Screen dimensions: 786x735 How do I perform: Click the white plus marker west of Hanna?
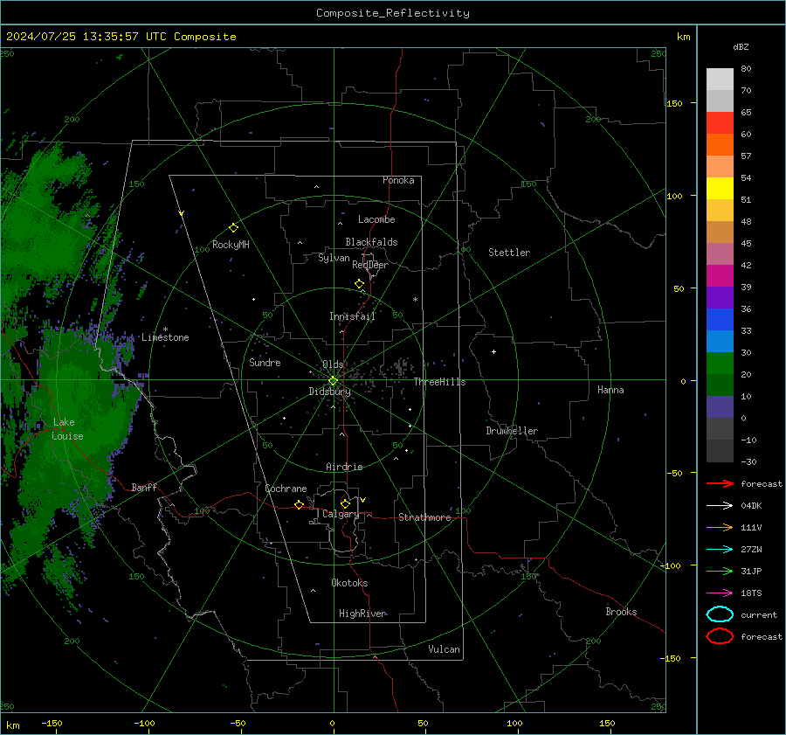pos(493,351)
